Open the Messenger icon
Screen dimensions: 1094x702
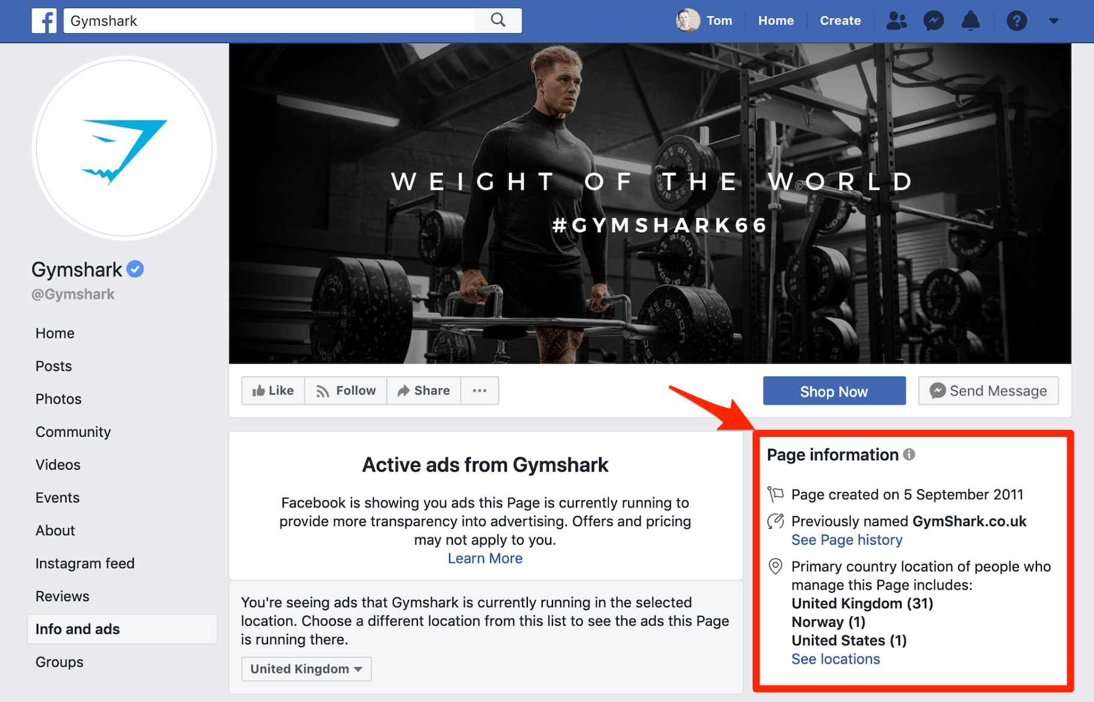click(x=933, y=20)
